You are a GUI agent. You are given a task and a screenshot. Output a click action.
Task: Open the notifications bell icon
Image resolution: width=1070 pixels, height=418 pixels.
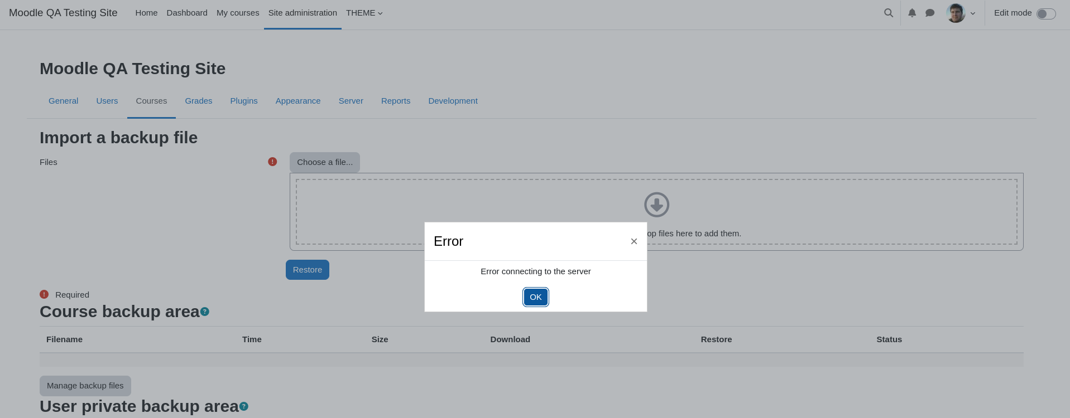[912, 13]
